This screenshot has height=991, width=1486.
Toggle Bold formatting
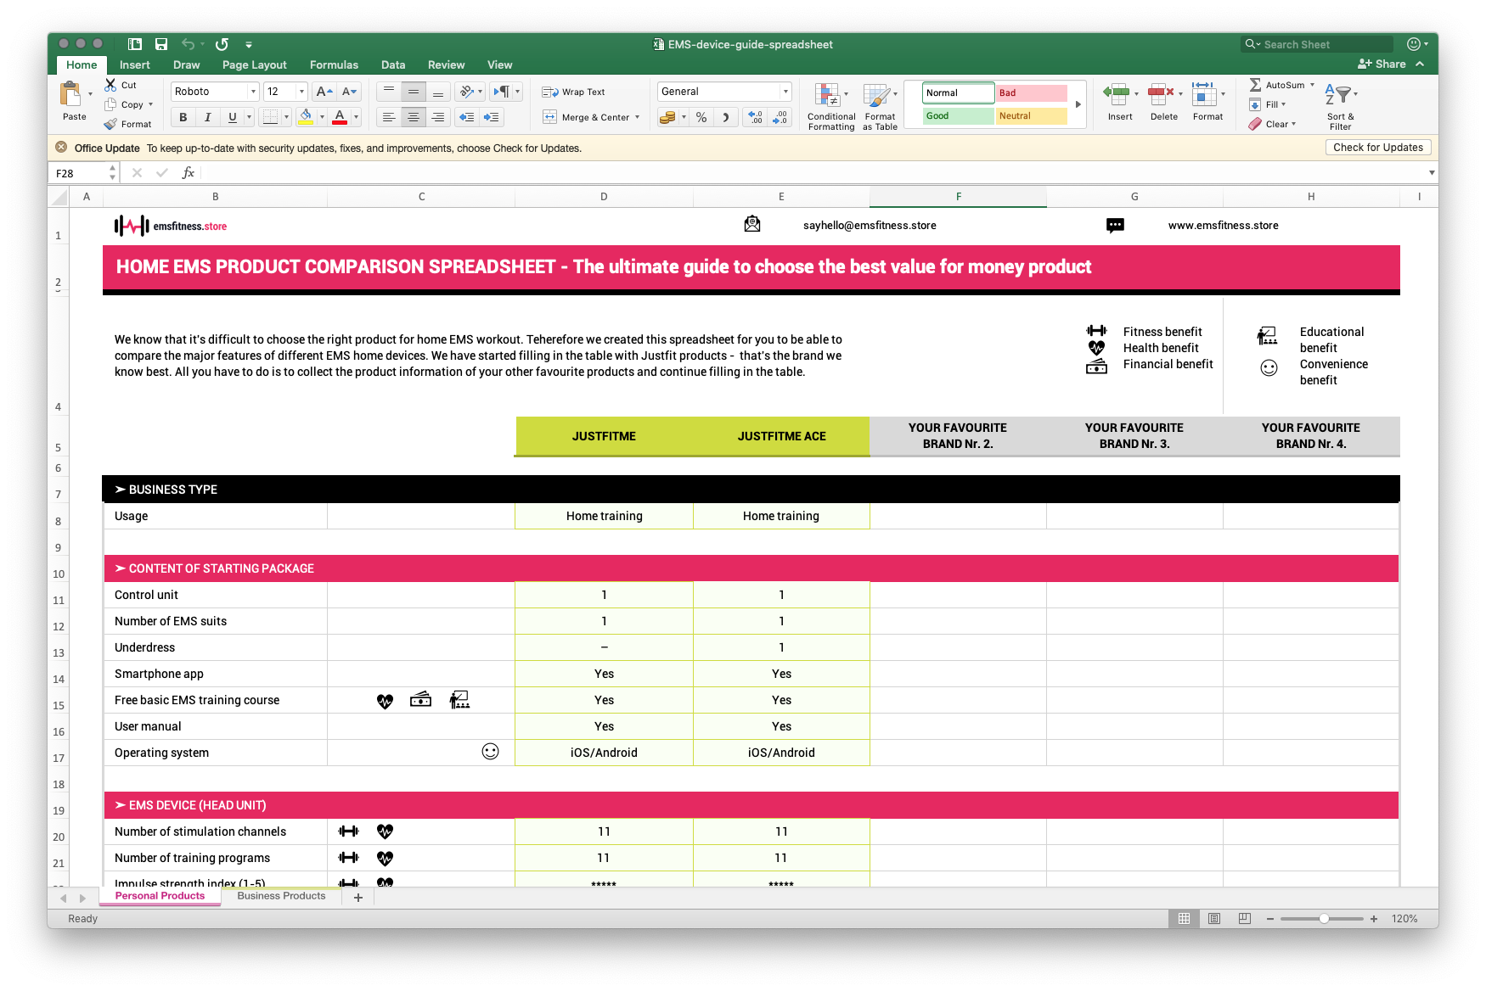183,117
